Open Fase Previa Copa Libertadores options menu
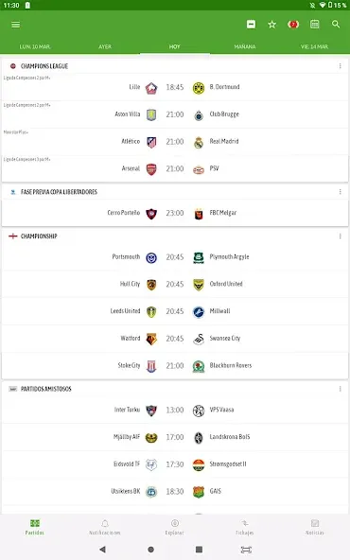The width and height of the screenshot is (350, 560). pos(340,192)
